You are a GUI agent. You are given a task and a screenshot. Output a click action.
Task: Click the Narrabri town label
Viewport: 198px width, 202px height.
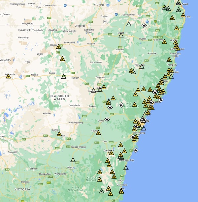click(120, 49)
